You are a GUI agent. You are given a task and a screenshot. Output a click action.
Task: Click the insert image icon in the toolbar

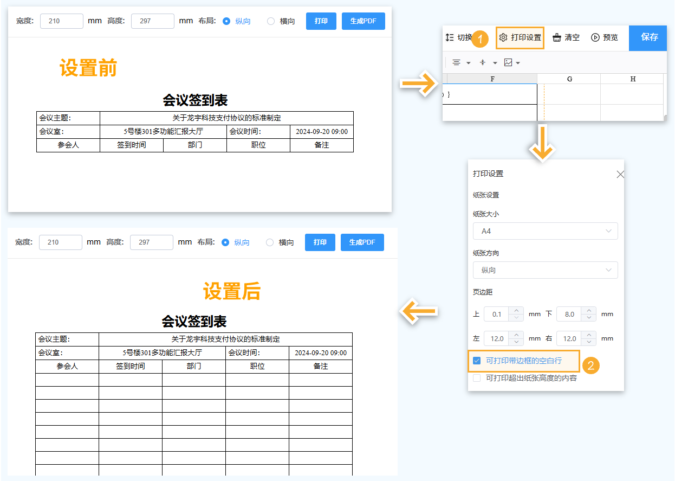(508, 62)
